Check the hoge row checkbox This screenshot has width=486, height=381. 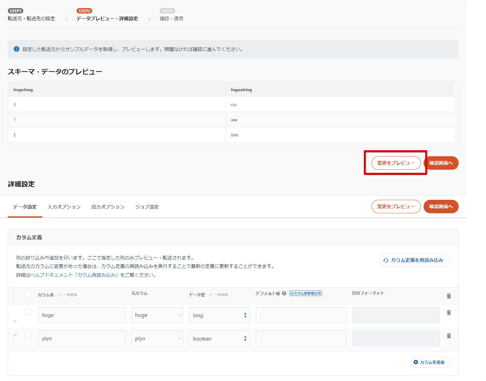pos(28,311)
